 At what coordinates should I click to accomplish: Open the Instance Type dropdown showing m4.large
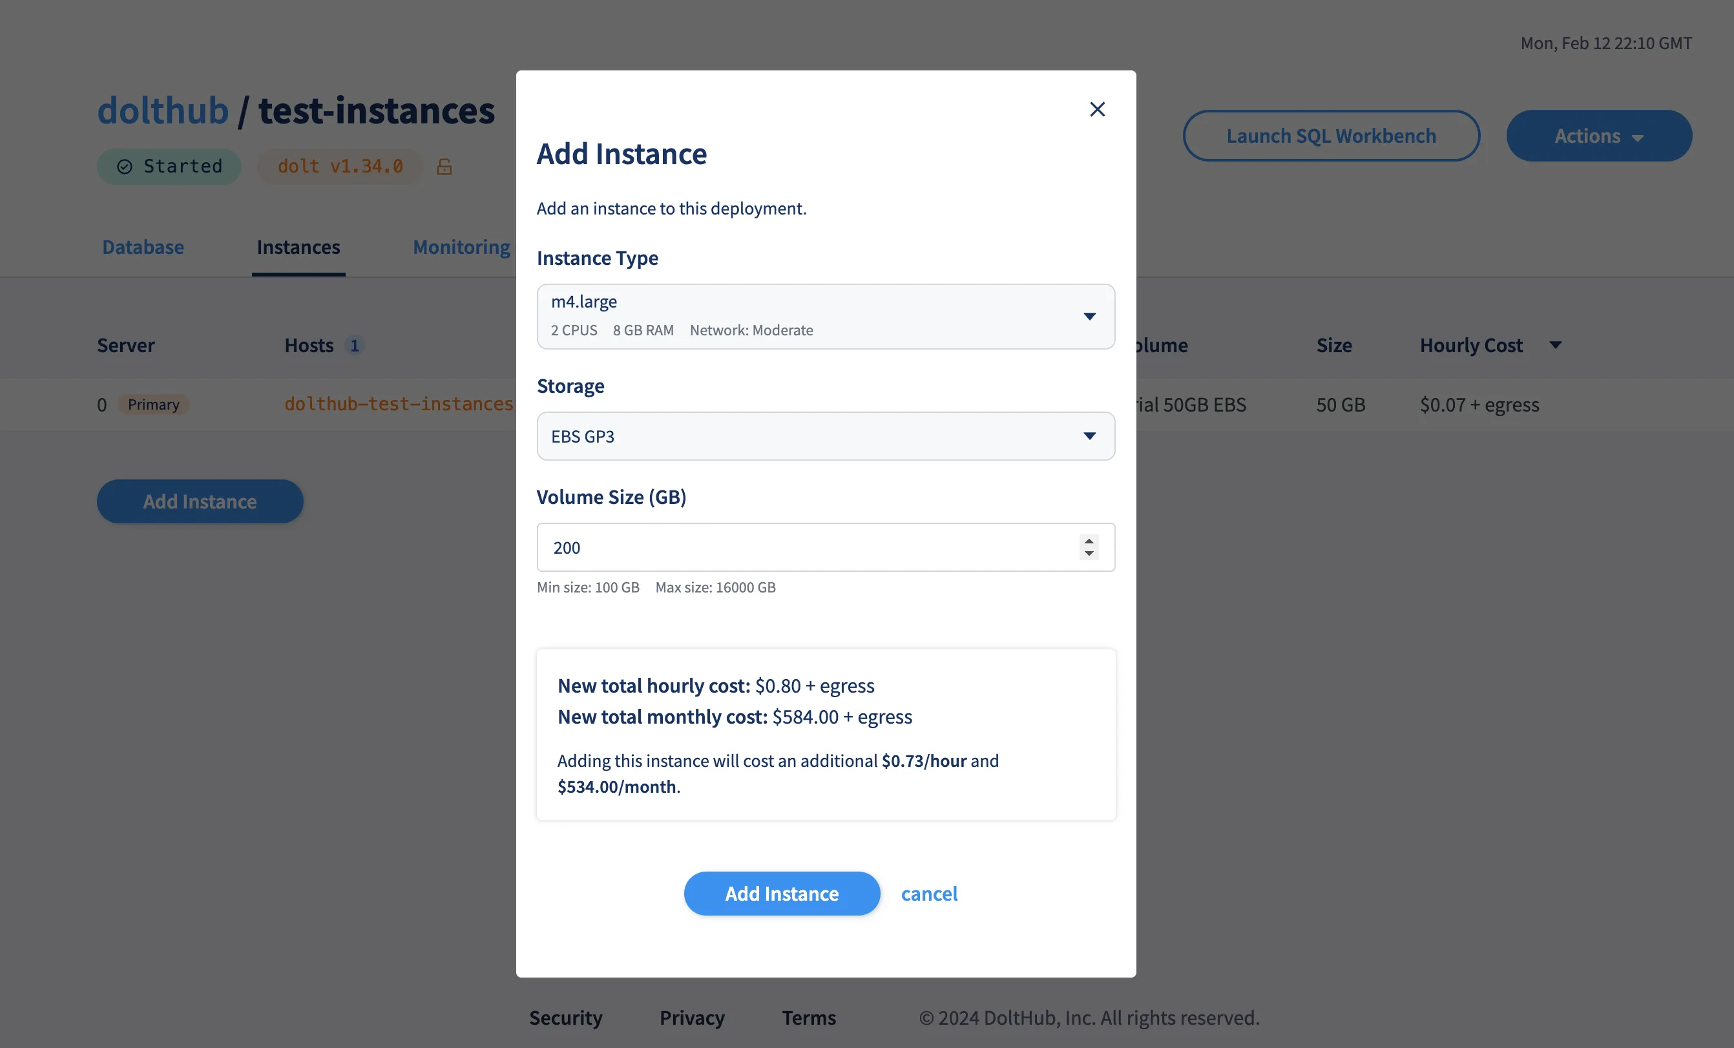[826, 316]
